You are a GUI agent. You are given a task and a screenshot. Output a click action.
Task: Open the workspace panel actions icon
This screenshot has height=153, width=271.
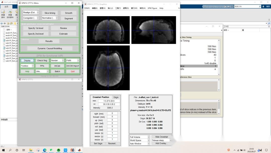(x=269, y=26)
